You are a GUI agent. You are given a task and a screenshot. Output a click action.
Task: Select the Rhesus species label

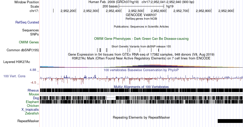click(33, 90)
